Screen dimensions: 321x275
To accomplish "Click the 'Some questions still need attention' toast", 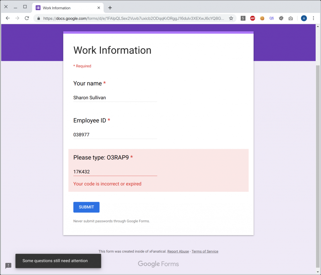I will pos(58,261).
